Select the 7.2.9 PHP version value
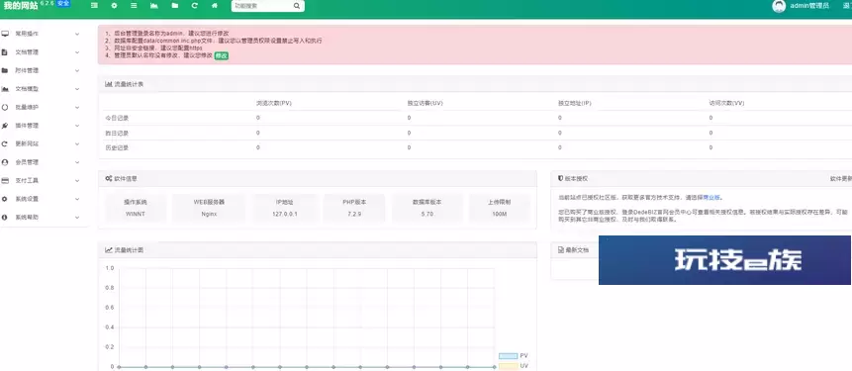 tap(354, 214)
